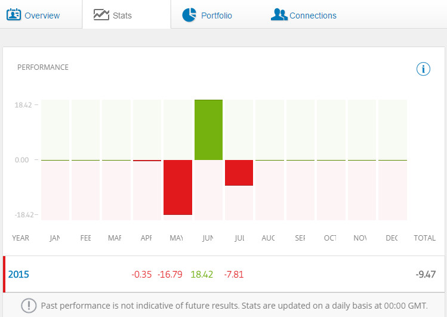Click the red July performance bar

click(x=239, y=173)
